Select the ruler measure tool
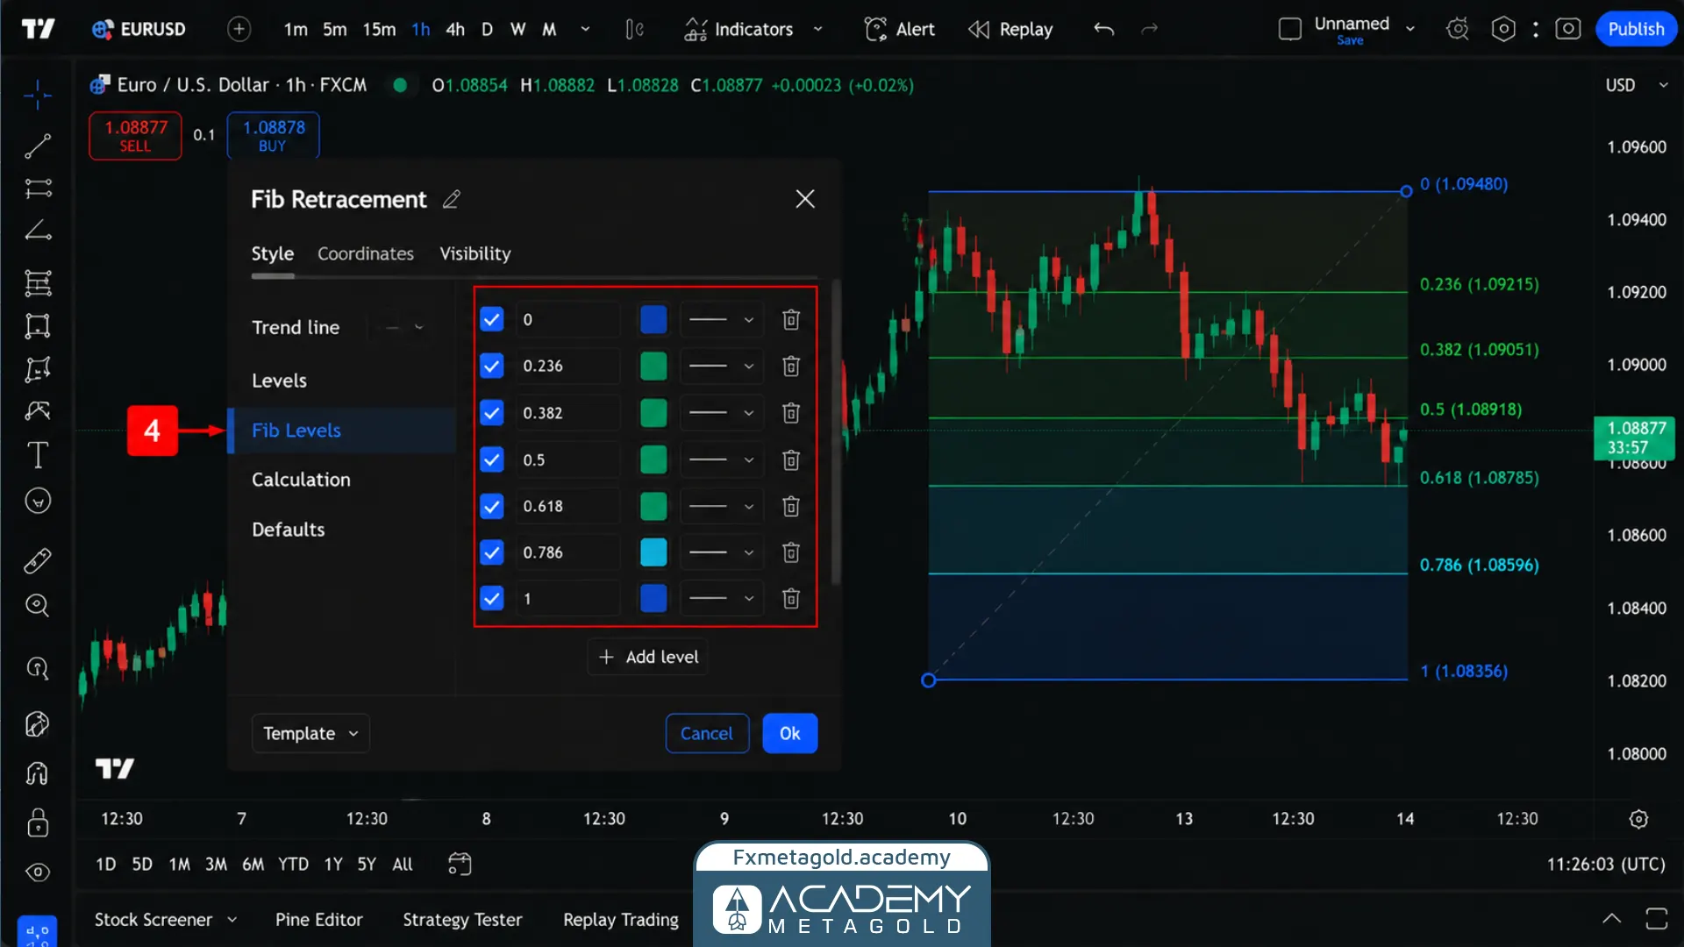Image resolution: width=1684 pixels, height=947 pixels. [38, 560]
